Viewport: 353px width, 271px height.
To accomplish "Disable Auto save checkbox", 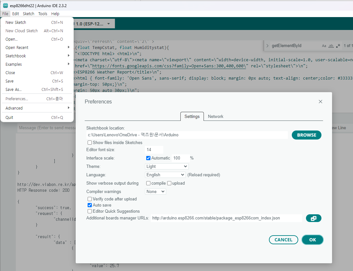I will point(90,205).
